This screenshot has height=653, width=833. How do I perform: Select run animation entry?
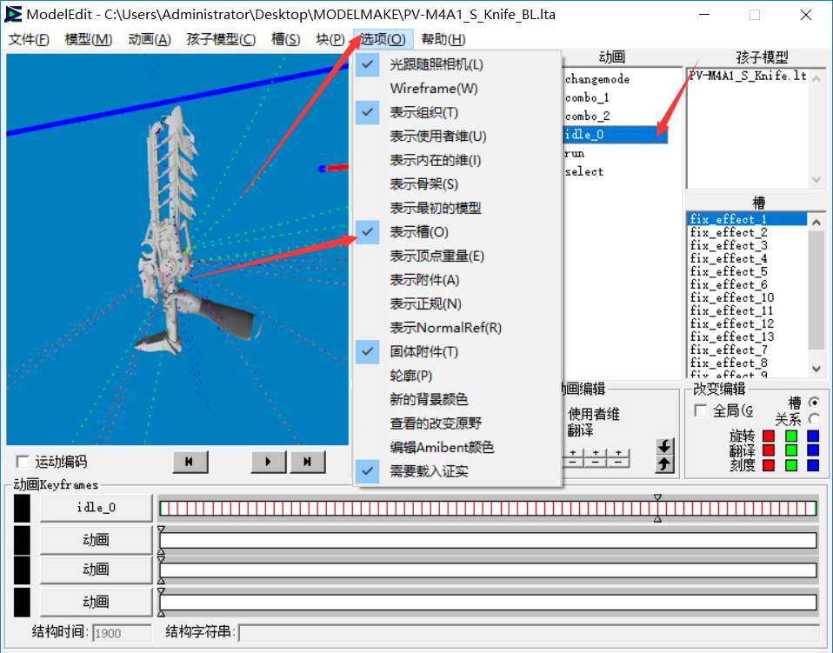[574, 153]
